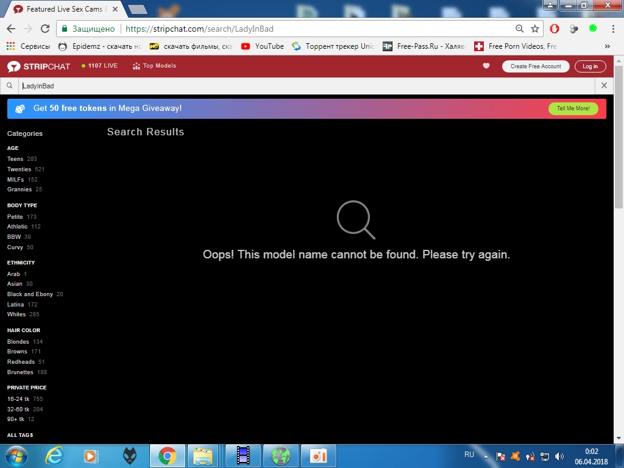
Task: Click the Tell Me More! button
Action: [x=573, y=108]
